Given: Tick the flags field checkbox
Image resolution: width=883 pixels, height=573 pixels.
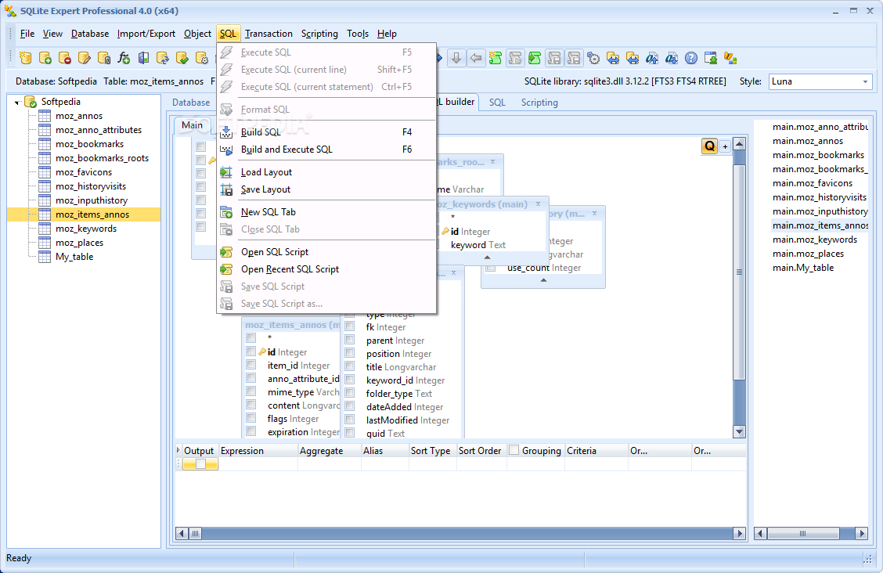Looking at the screenshot, I should (x=251, y=418).
